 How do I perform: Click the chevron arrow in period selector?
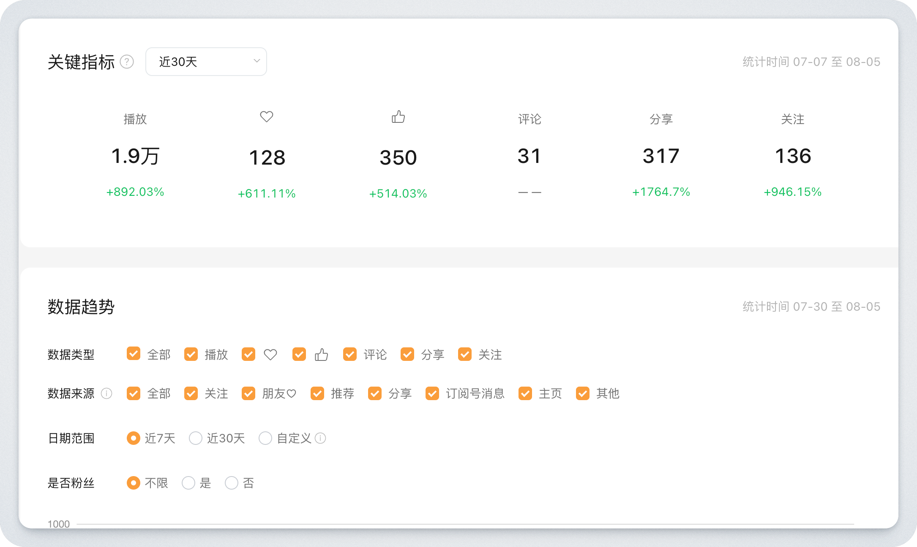point(257,61)
